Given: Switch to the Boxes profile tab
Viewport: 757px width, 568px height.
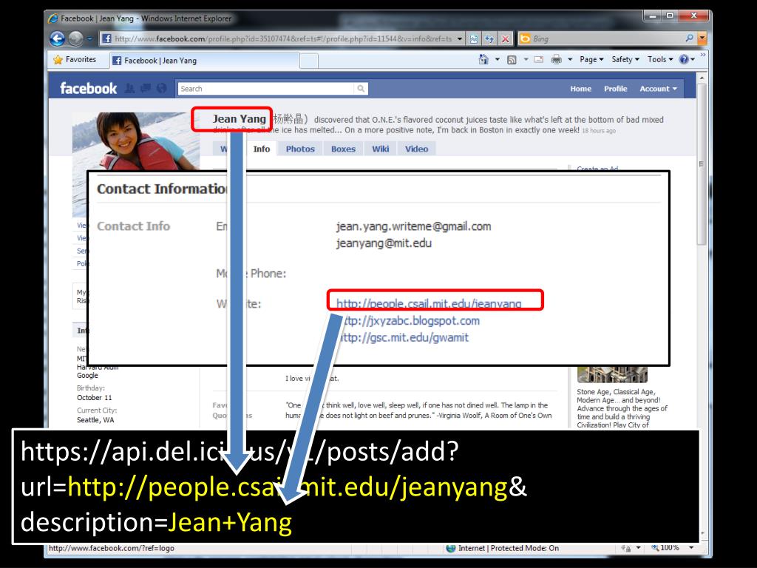Looking at the screenshot, I should 343,149.
